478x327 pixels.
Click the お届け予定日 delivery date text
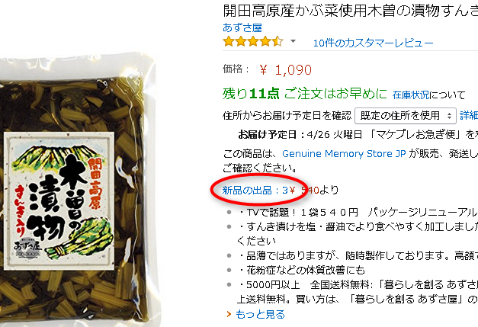[x=358, y=134]
